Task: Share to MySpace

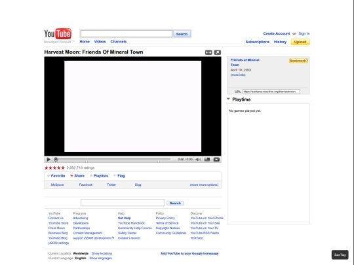Action: click(57, 185)
